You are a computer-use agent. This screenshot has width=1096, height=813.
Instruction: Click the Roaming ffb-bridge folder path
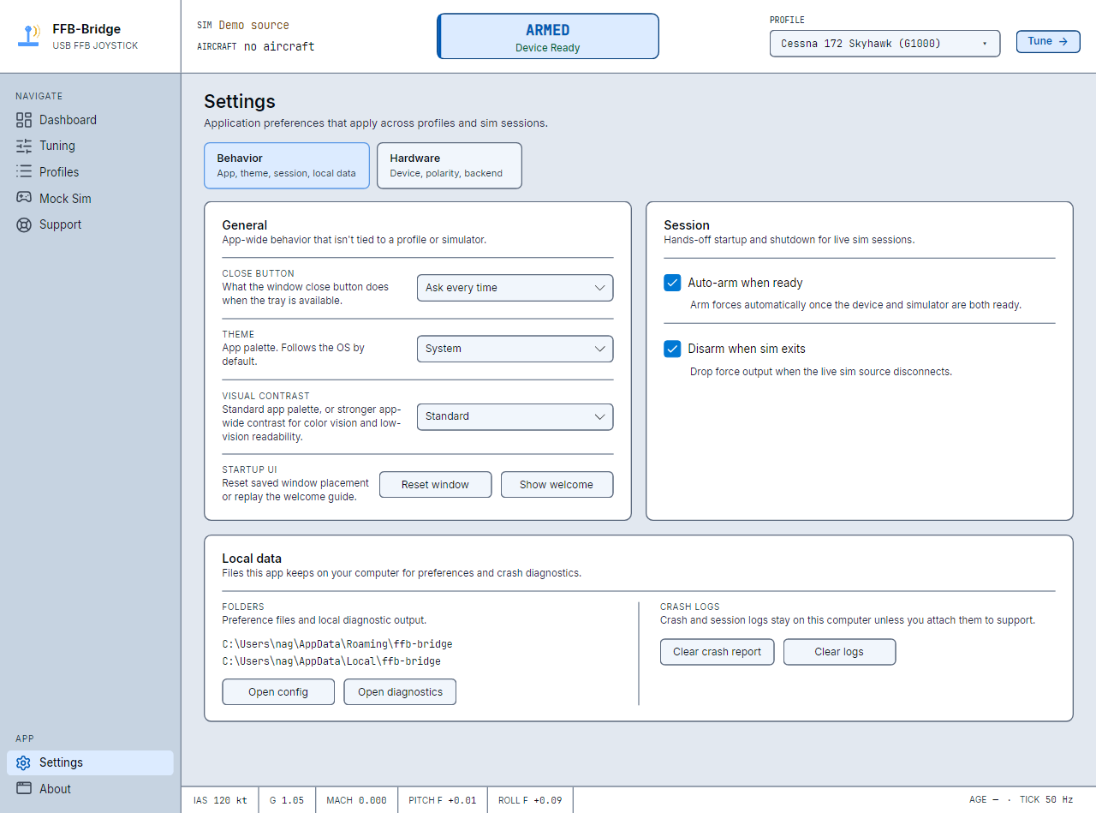337,643
